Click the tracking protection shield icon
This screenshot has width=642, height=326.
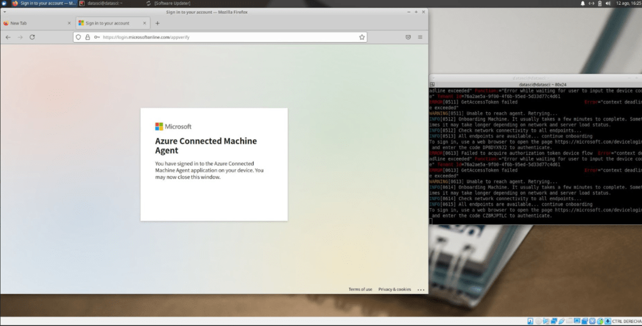pos(79,37)
